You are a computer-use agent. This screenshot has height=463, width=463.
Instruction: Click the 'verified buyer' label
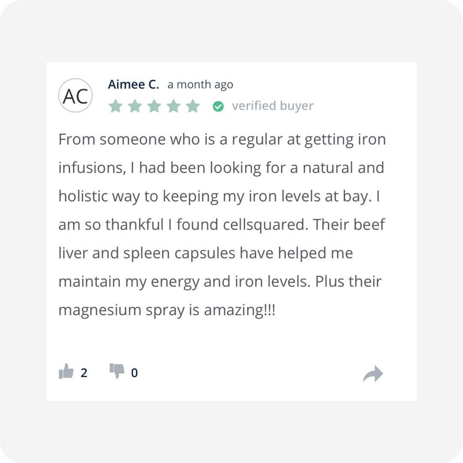[273, 106]
